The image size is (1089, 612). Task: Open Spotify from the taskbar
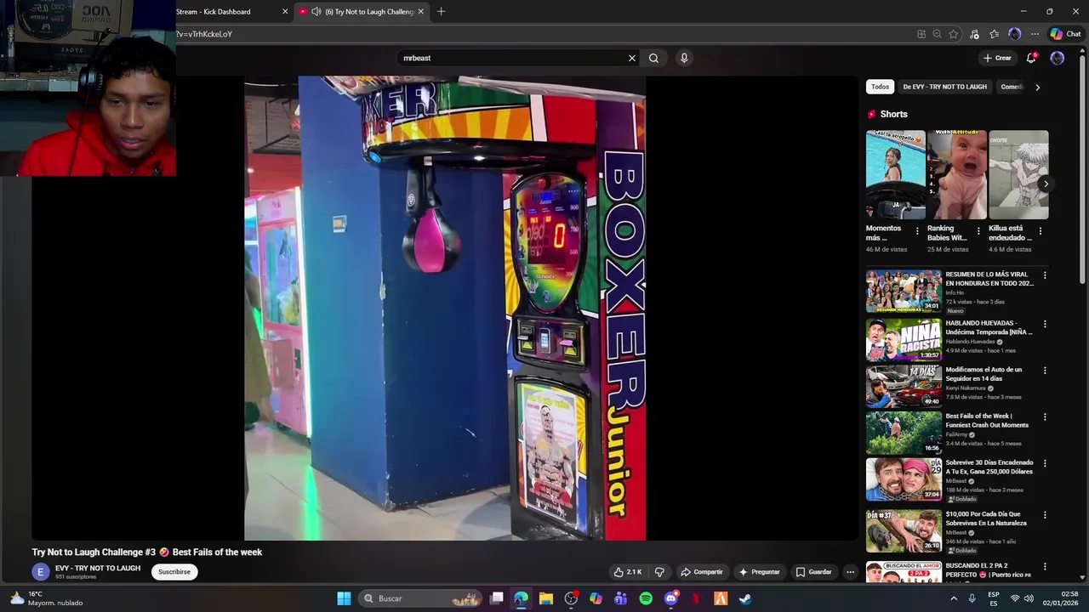pos(646,598)
